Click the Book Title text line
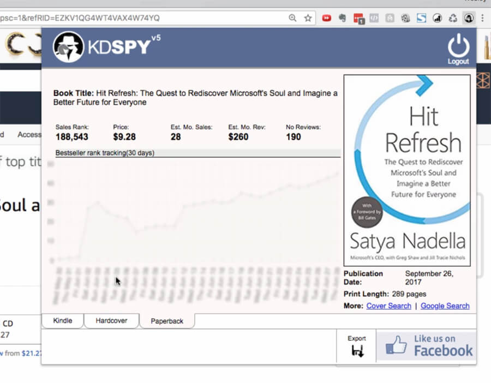 pyautogui.click(x=195, y=98)
